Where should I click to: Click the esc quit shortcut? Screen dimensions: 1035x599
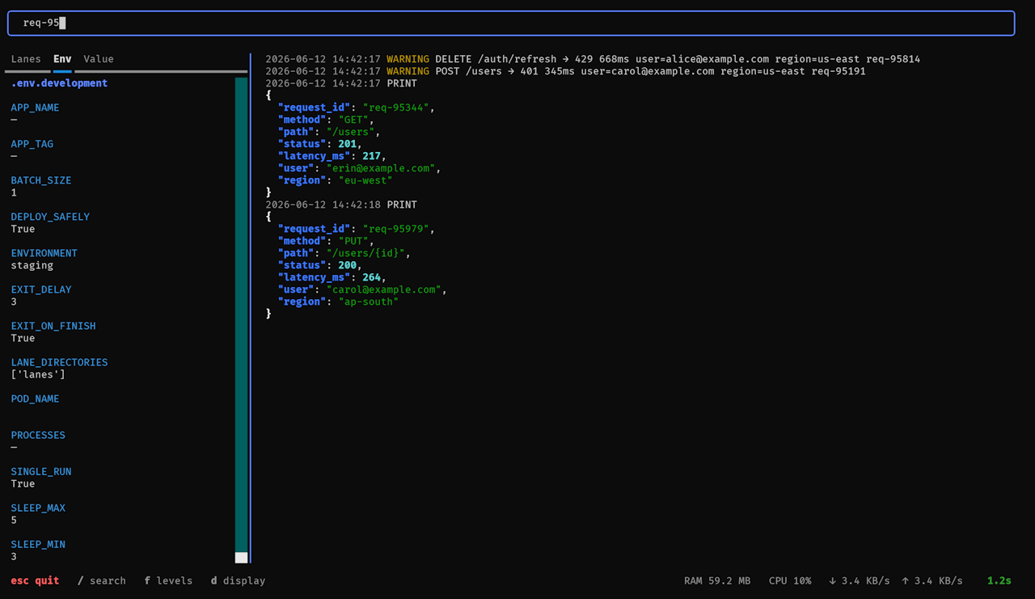pos(35,580)
